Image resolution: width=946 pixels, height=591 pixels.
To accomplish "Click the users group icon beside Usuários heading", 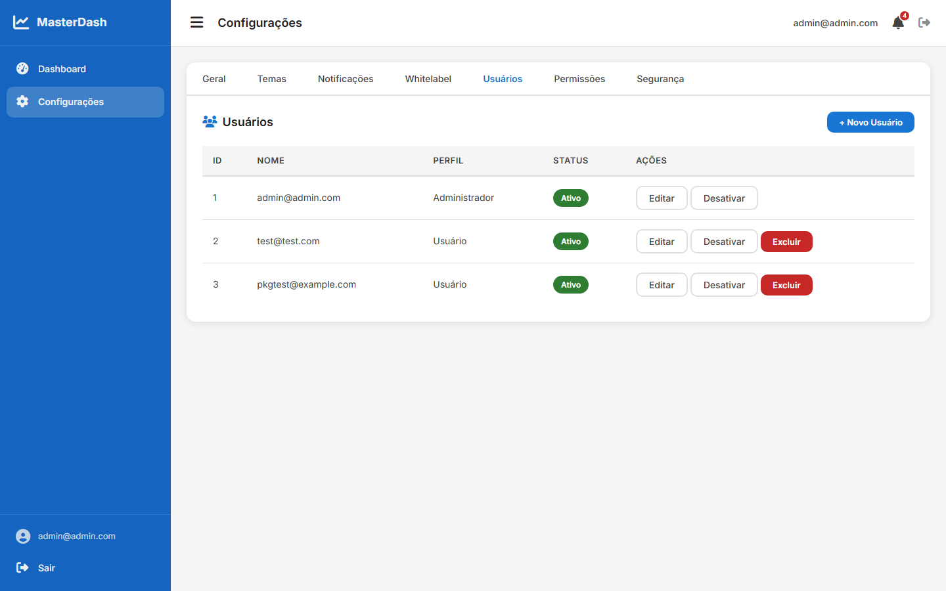I will [210, 121].
